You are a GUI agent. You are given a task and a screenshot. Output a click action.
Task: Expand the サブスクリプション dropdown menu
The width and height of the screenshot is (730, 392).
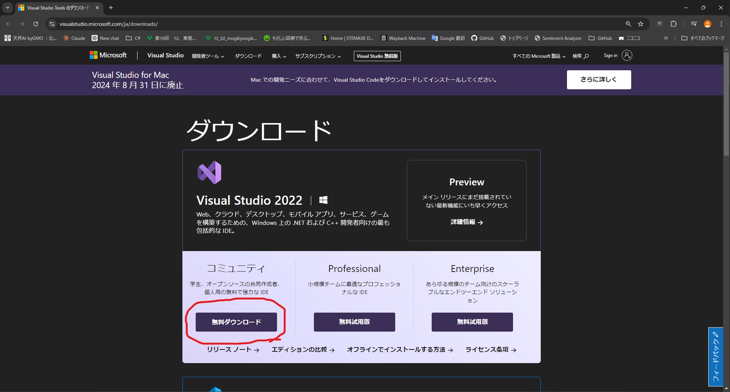point(318,56)
